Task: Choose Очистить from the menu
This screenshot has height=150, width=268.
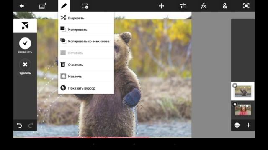Action: pos(86,65)
